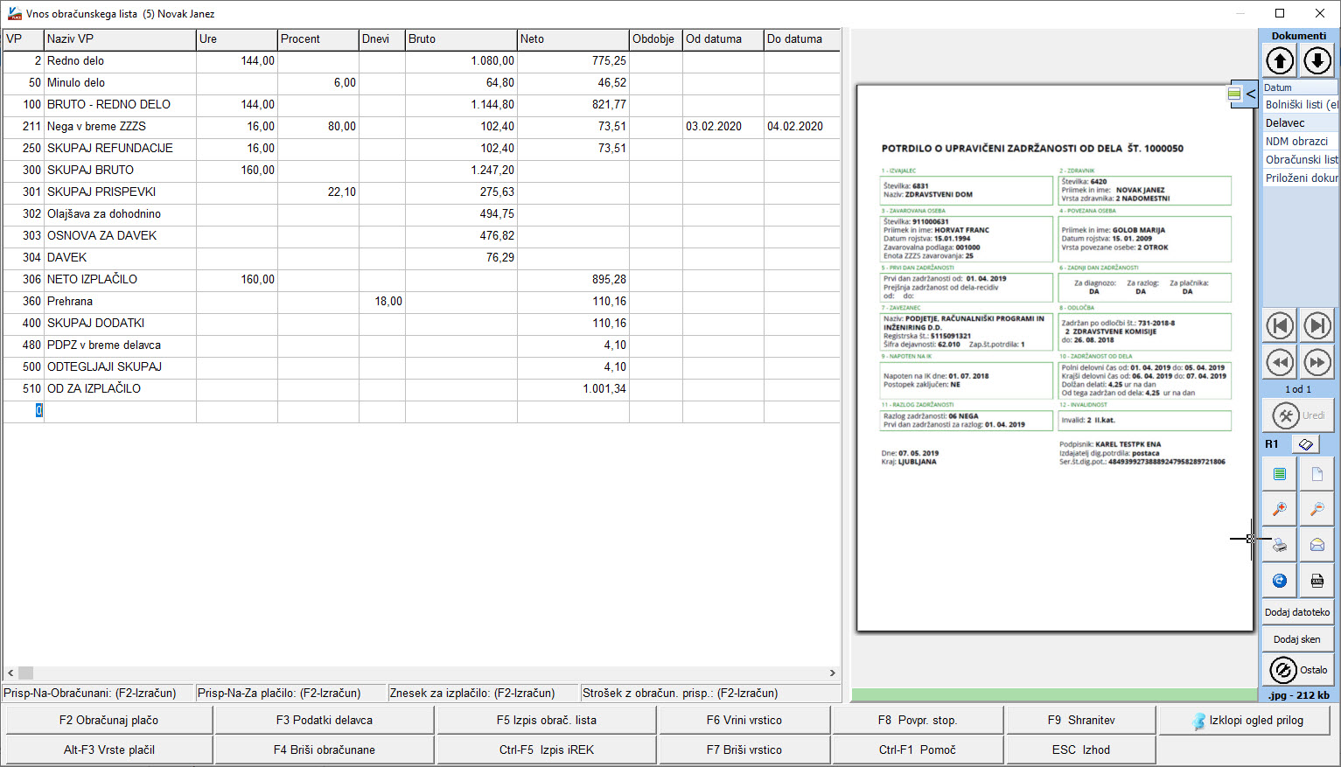Click F5 Izpis obrač. lista button
1341x767 pixels.
[x=547, y=720]
